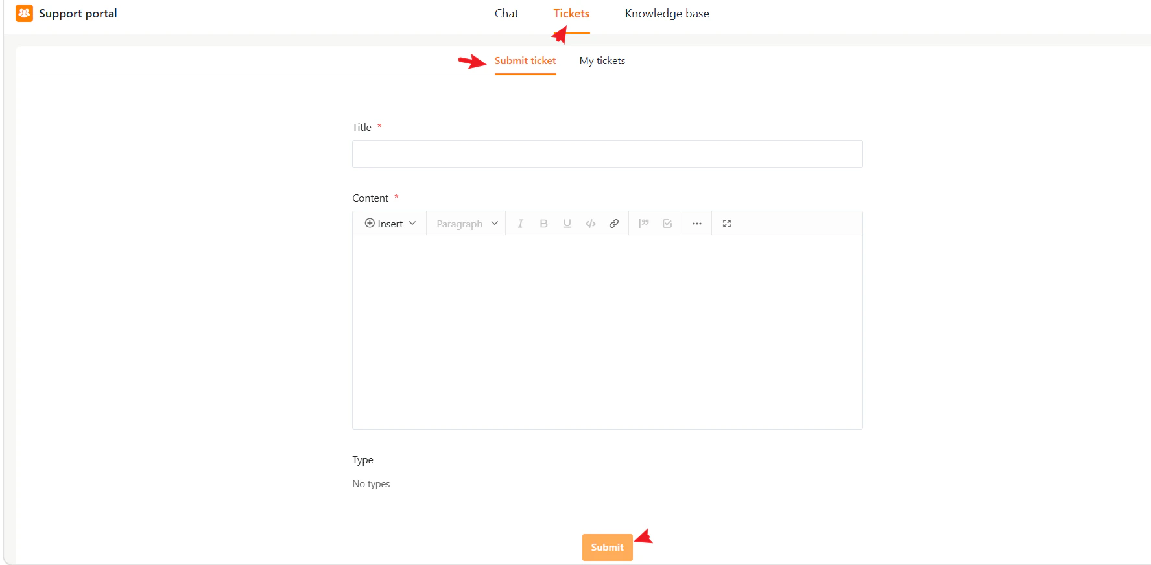The width and height of the screenshot is (1151, 565).
Task: Click the 'Type' field label
Action: coord(362,460)
